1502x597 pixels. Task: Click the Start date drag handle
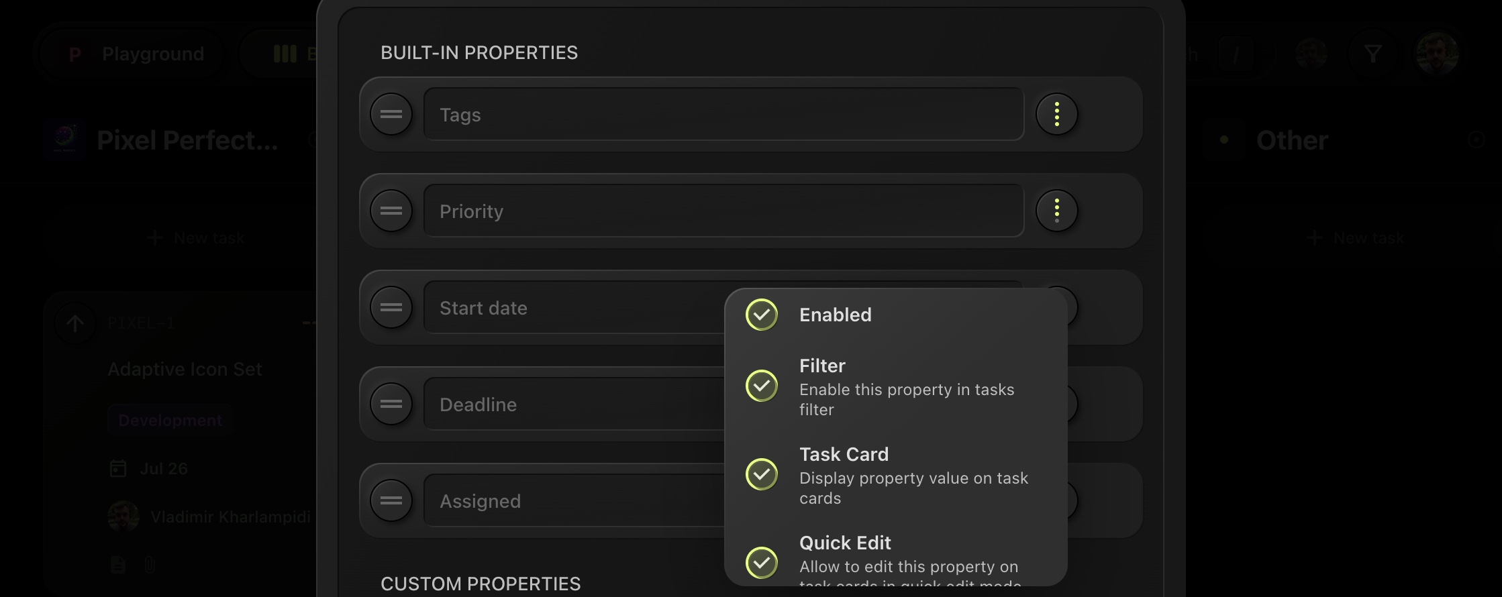coord(391,308)
